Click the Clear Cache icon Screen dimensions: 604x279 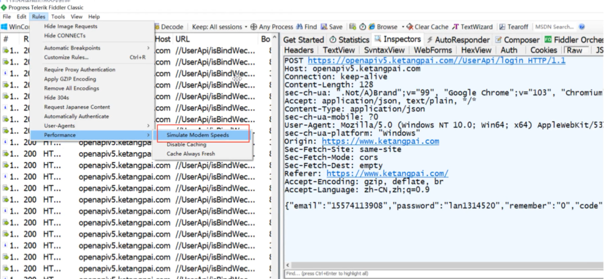click(x=410, y=27)
